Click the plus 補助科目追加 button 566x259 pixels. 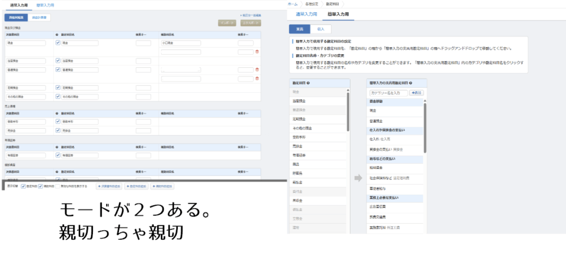click(x=163, y=187)
